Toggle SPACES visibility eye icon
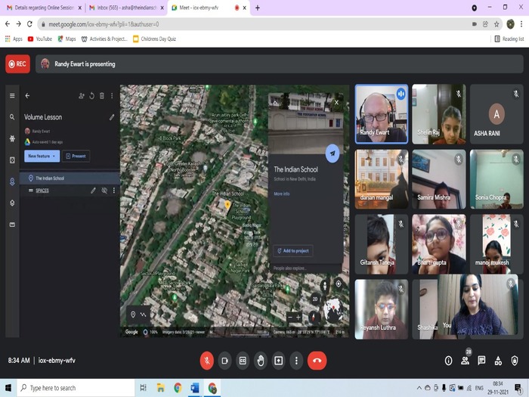 click(104, 191)
